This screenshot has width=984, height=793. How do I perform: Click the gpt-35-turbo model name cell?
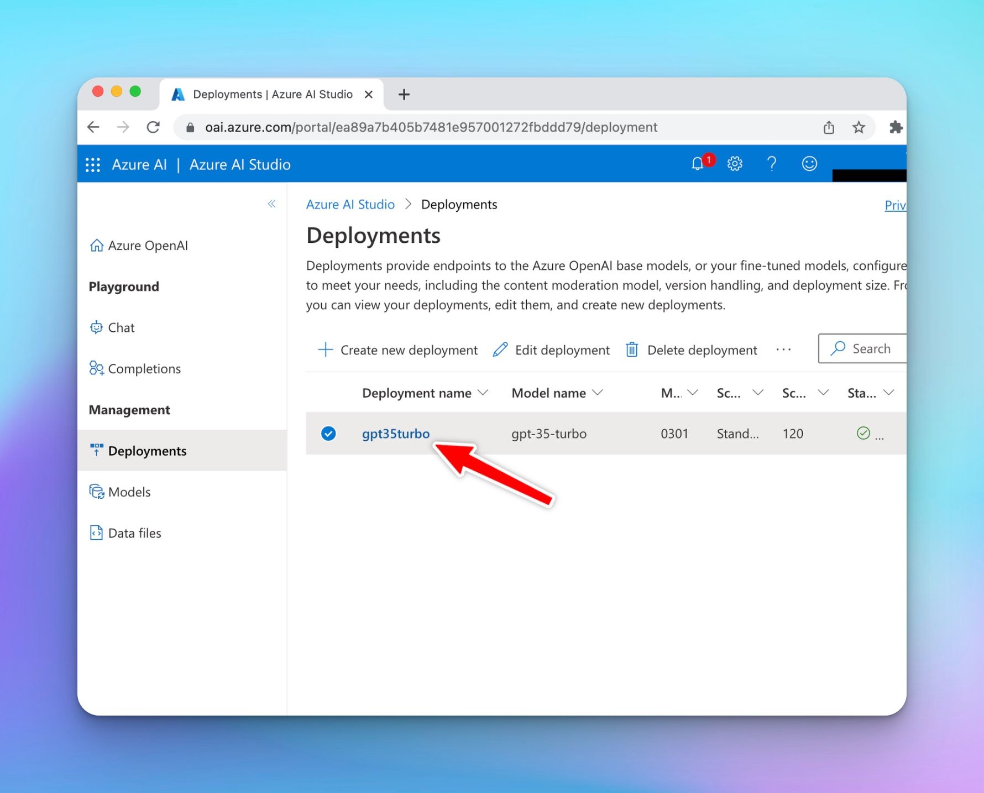point(549,434)
